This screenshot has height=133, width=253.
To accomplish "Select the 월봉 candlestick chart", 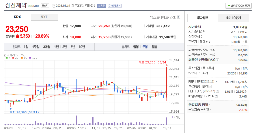I will click(154, 47).
